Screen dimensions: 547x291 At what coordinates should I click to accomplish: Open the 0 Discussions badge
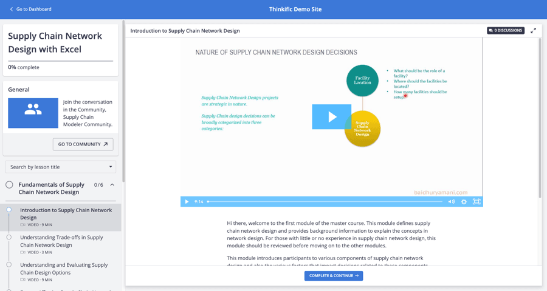coord(505,30)
